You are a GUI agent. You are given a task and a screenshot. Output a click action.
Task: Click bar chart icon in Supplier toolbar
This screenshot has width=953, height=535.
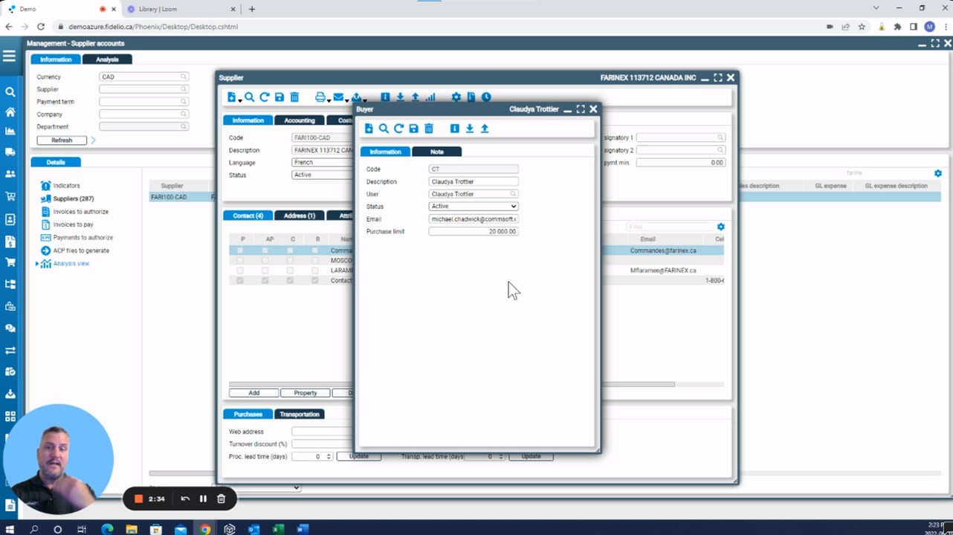pyautogui.click(x=430, y=97)
